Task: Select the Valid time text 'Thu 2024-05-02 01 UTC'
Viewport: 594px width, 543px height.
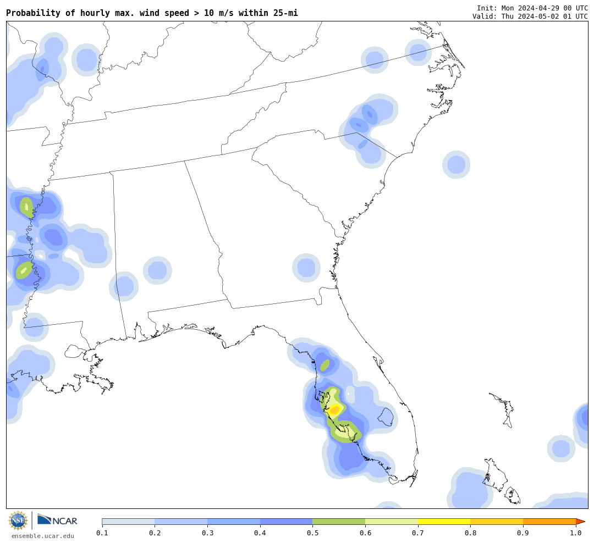Action: [544, 16]
